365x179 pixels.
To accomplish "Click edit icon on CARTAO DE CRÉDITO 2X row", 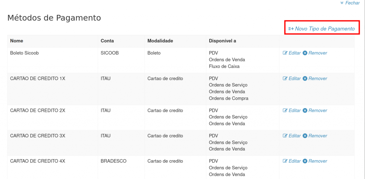I will point(285,110).
